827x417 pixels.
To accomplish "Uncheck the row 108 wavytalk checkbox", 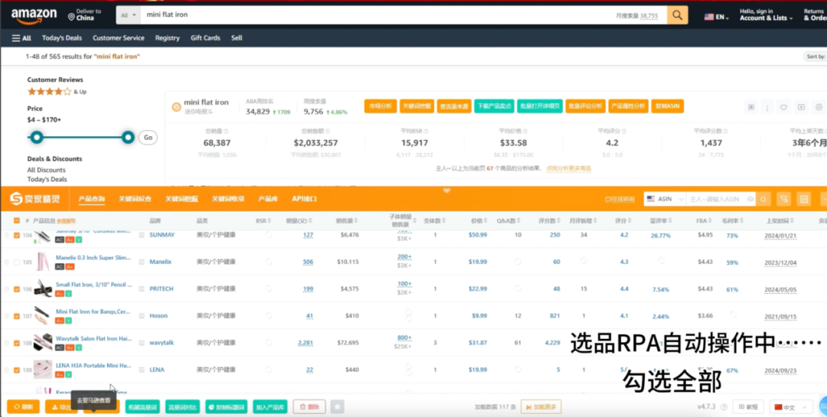I will tap(17, 343).
